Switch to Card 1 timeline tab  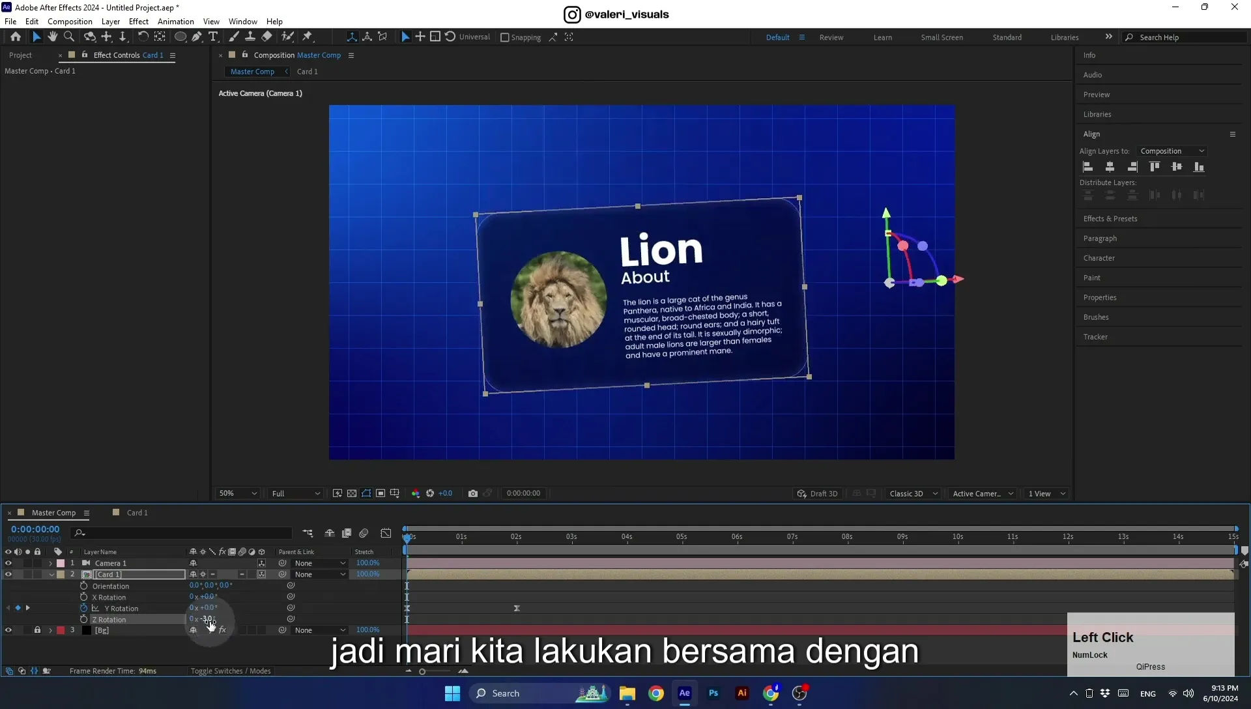(x=137, y=513)
